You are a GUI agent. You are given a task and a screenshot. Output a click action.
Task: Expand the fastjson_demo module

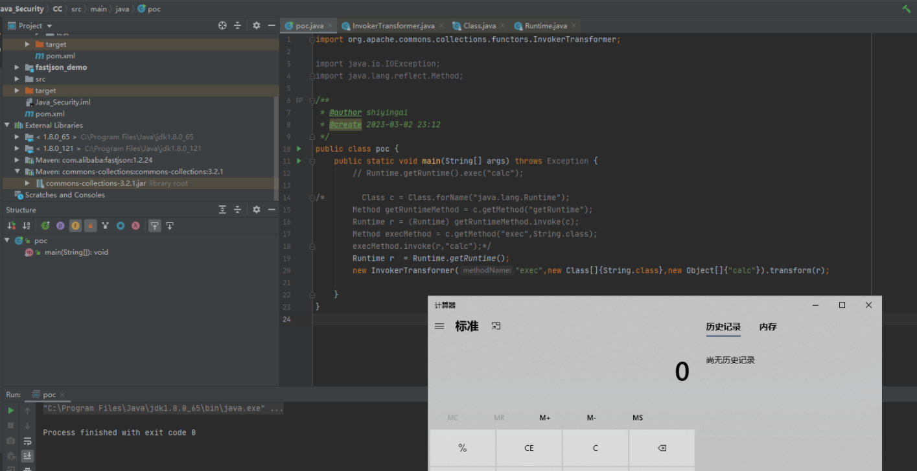17,67
